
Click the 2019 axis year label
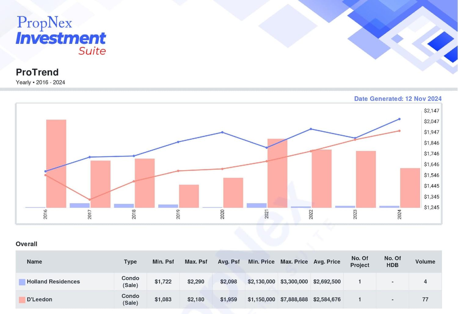coord(178,214)
